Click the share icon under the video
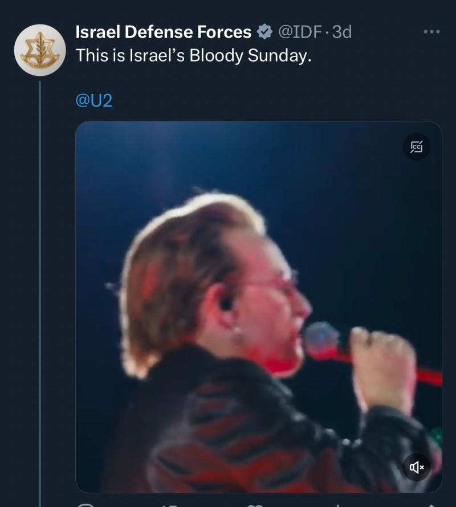 click(431, 504)
